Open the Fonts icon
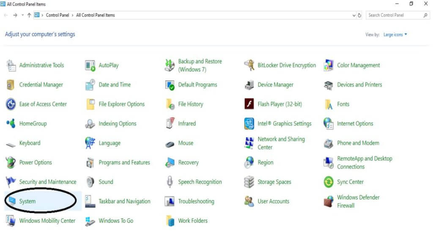The width and height of the screenshot is (433, 241). point(329,104)
